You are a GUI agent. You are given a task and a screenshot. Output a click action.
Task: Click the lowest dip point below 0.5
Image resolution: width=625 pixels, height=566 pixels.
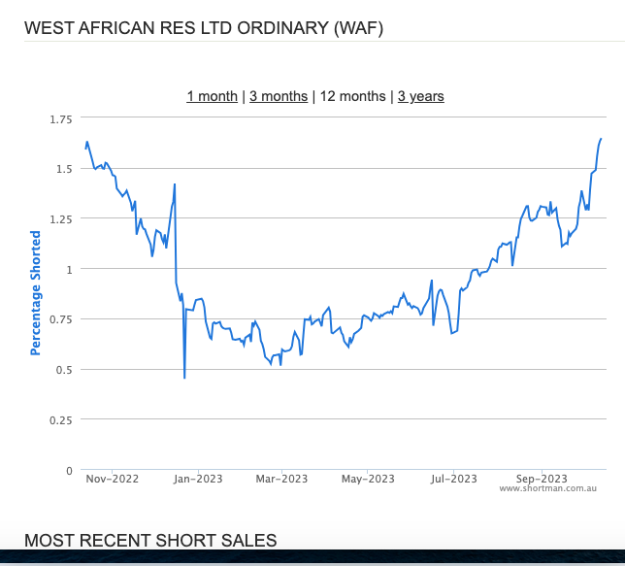pos(184,378)
